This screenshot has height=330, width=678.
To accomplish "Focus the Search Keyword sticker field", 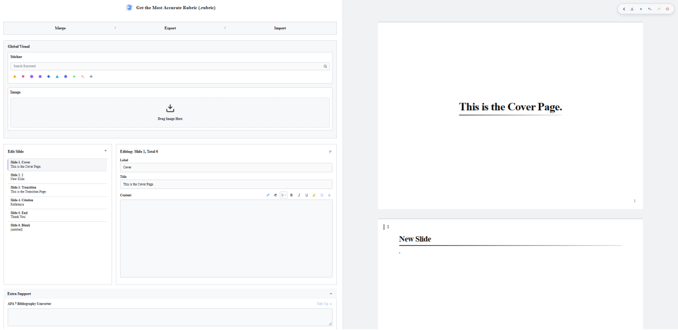I will coord(170,66).
